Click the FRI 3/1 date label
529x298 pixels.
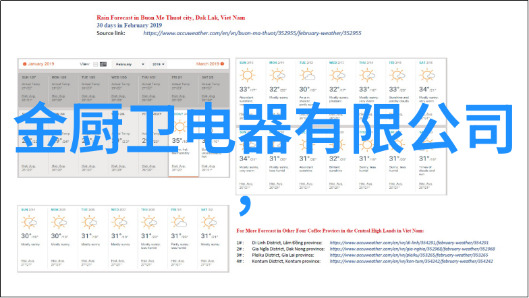[x=176, y=210]
